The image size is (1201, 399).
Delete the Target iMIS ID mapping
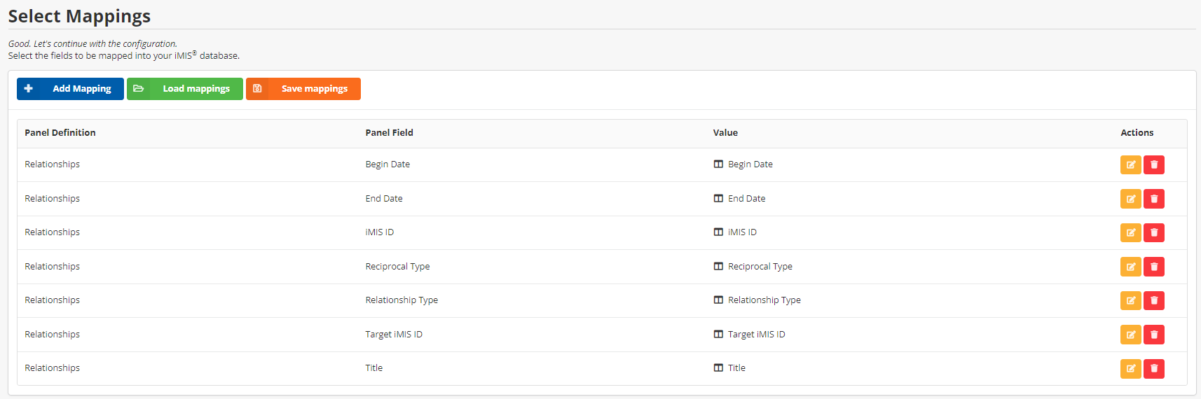pos(1153,335)
